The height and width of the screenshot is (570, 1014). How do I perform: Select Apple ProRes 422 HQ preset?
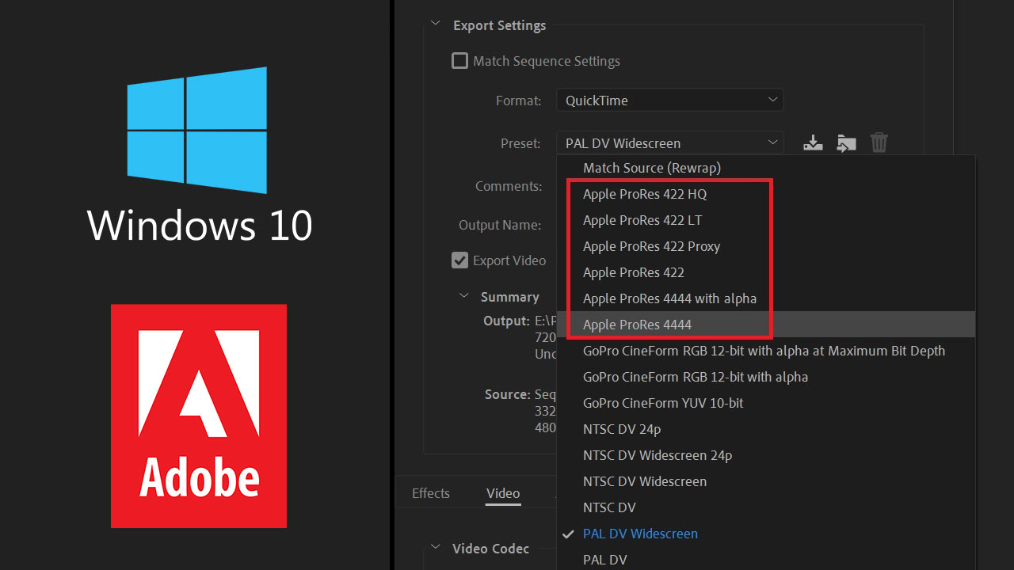(644, 194)
